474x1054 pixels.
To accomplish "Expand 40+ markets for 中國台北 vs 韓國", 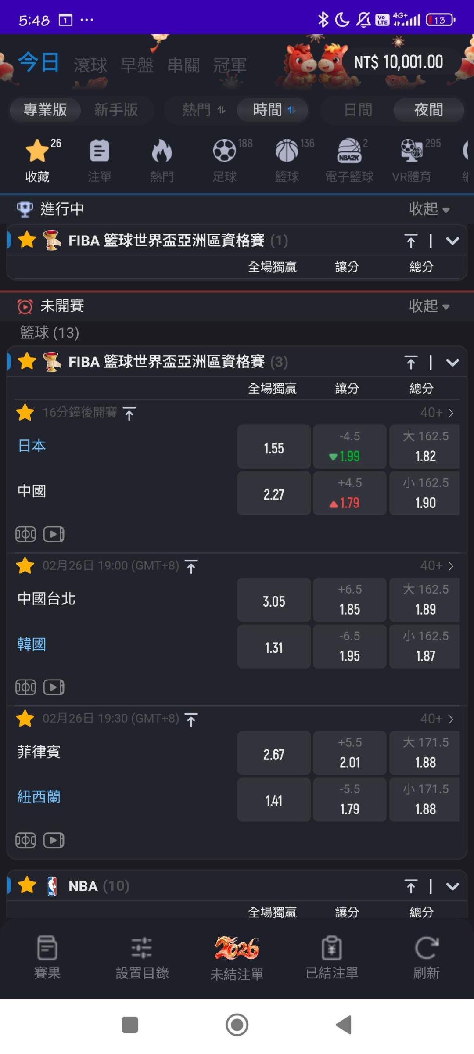I will [437, 566].
